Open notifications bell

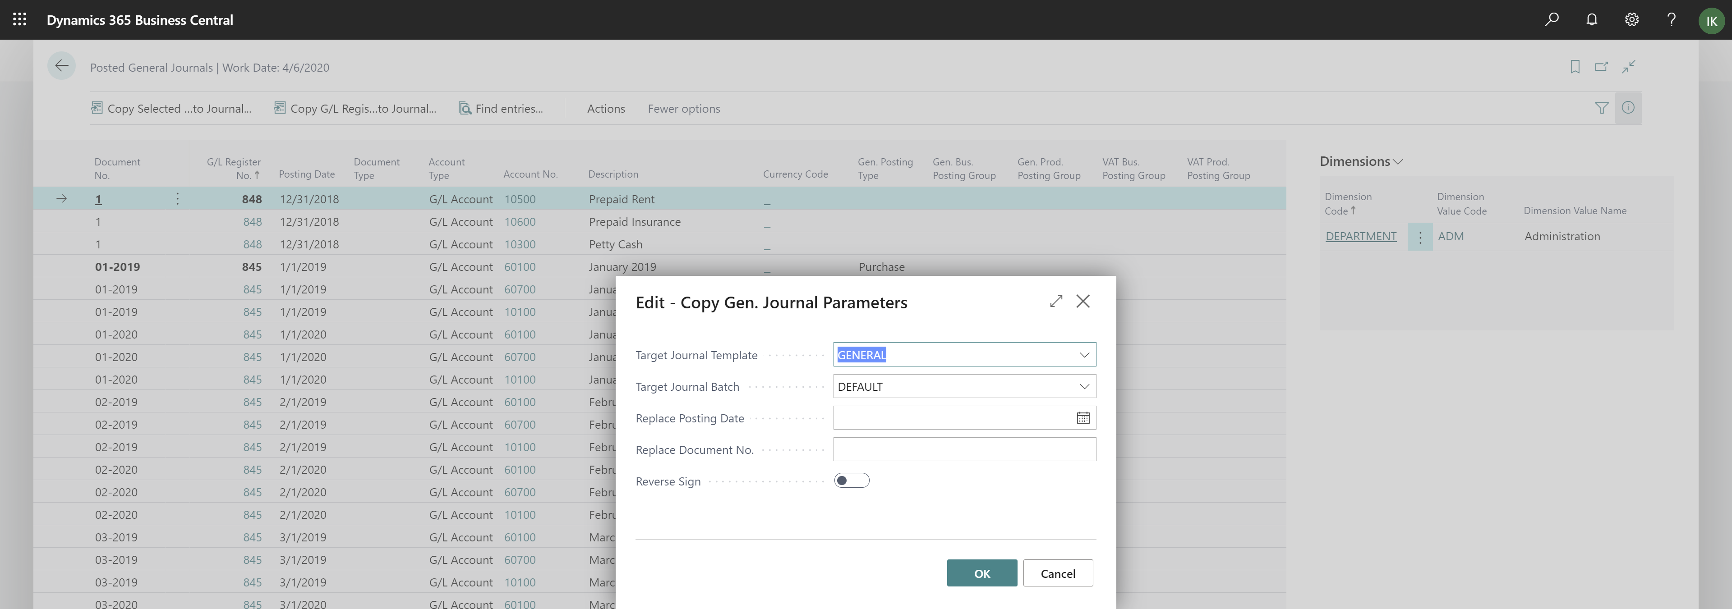(1591, 19)
